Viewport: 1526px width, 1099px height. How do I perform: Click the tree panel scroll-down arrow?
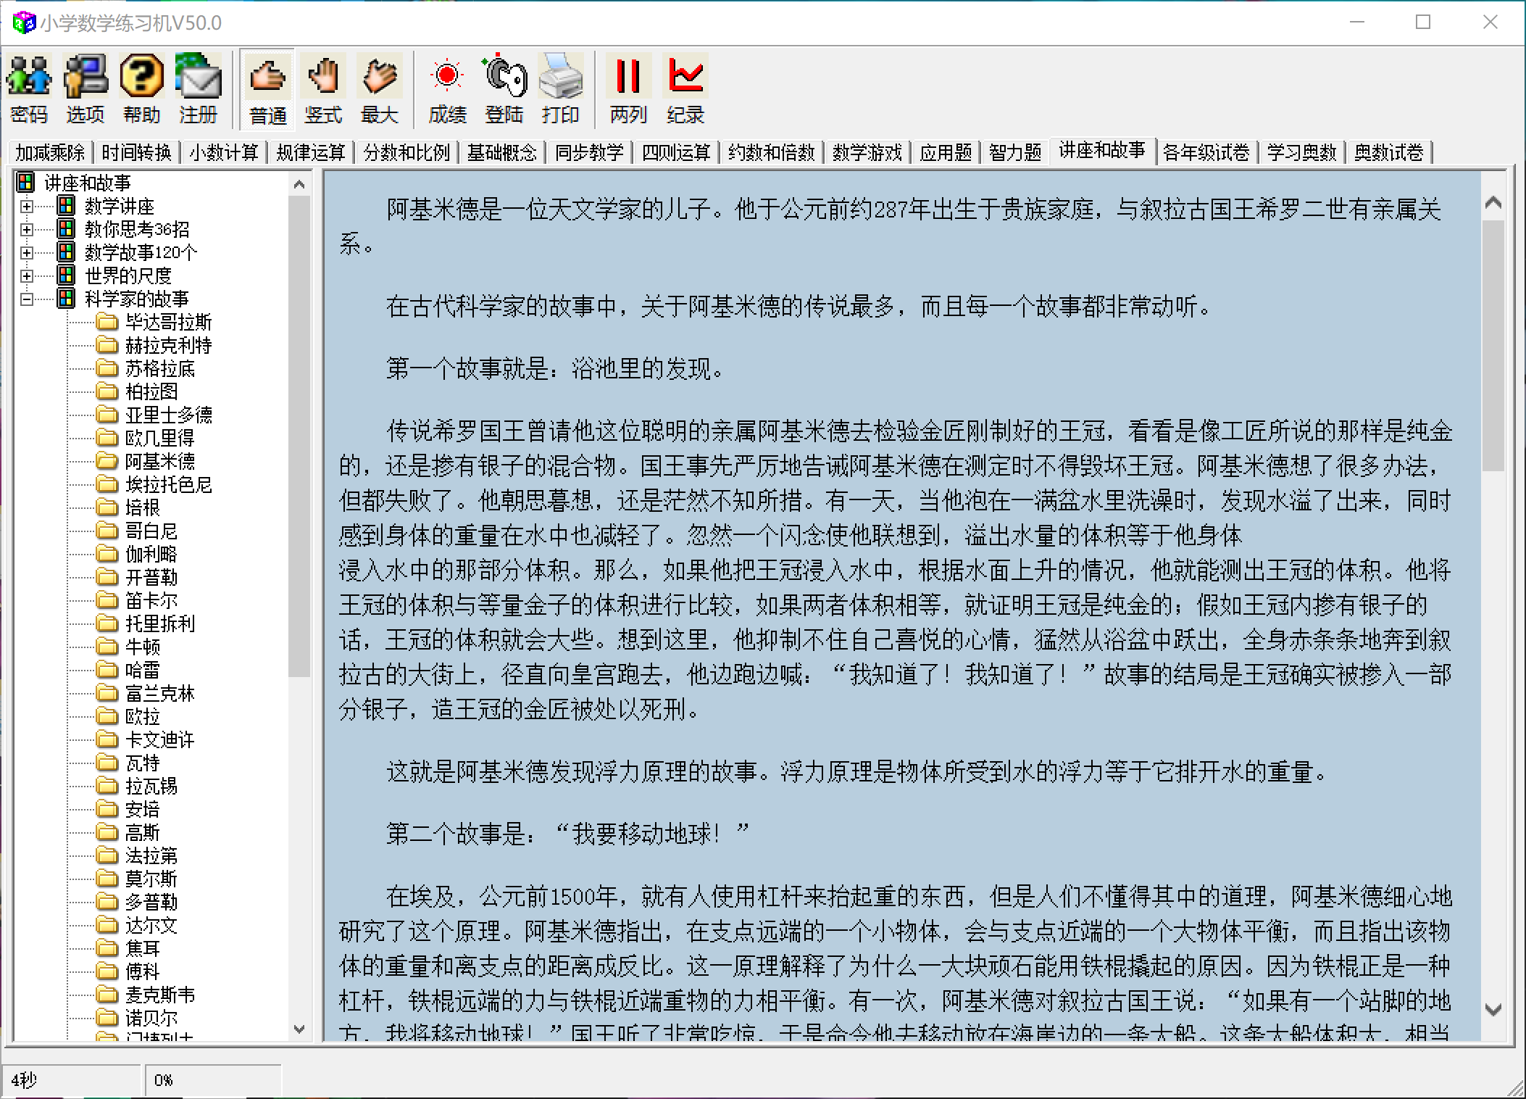coord(299,1029)
